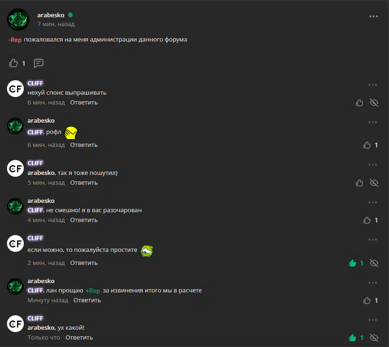Viewport: 389px width, 347px height.
Task: Open three-dot menu of arabesko's main post
Action: [x=373, y=16]
